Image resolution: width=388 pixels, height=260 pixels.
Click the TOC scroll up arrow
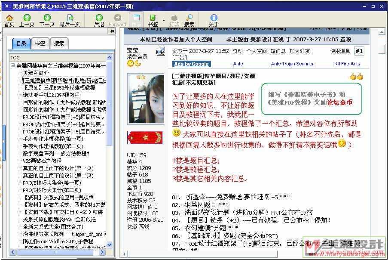110,58
